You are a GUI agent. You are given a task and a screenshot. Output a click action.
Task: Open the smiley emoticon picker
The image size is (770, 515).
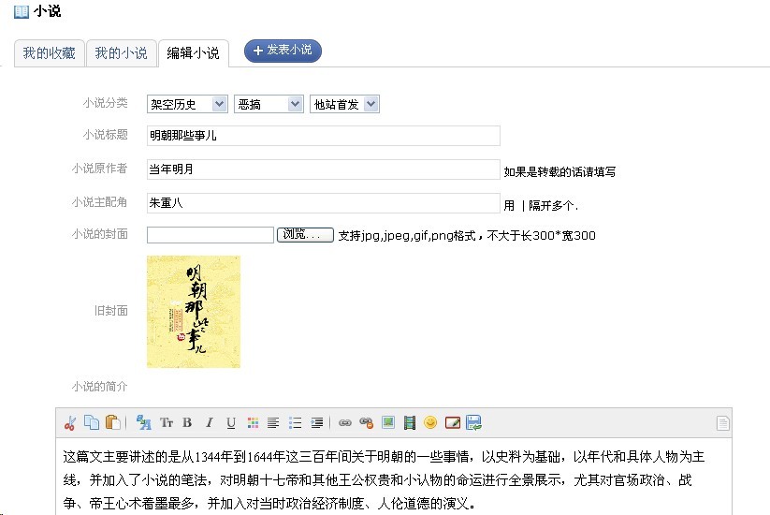click(x=430, y=422)
